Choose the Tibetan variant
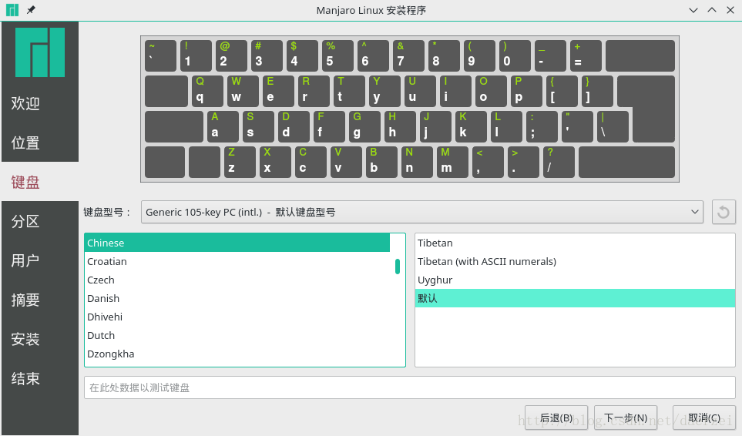 (575, 243)
